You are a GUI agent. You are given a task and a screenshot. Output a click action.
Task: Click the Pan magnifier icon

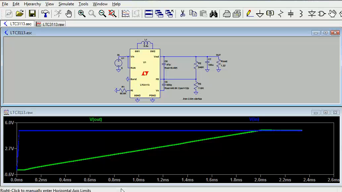point(92,14)
